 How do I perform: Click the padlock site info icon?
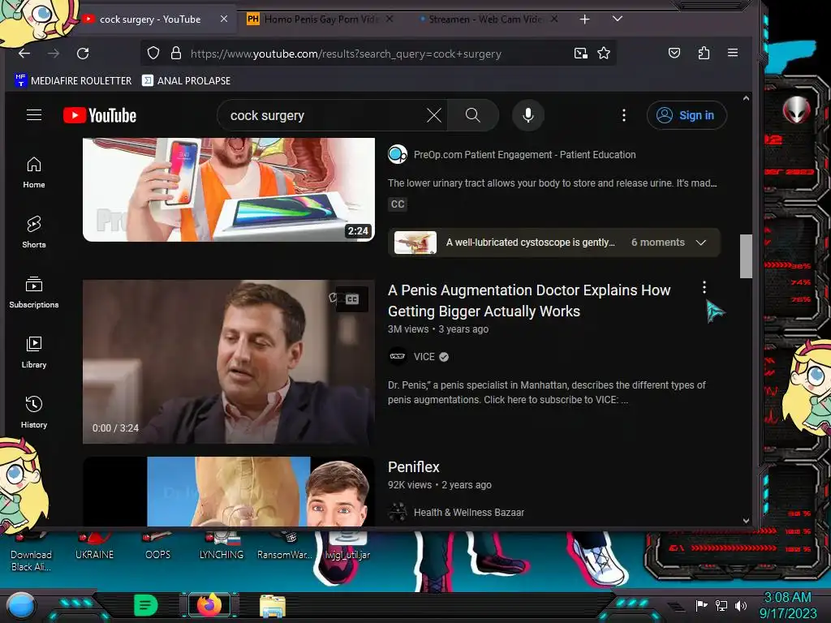click(176, 53)
